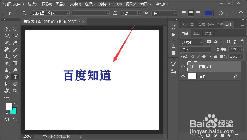Screen dimensions: 247x140
Task: Switch to the 通道 tab
Action: tap(196, 33)
